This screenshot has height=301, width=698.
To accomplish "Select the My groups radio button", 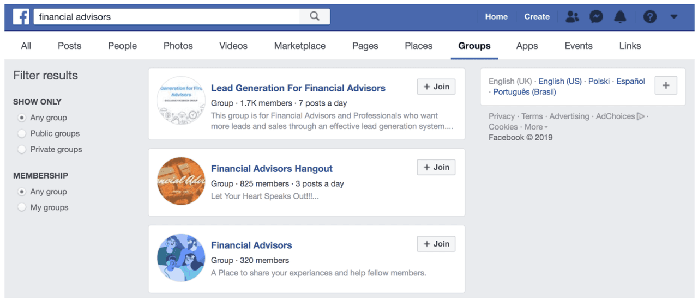I will pos(22,207).
